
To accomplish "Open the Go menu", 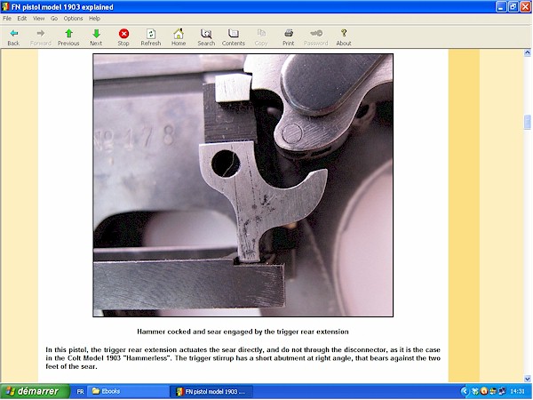I will pos(54,19).
